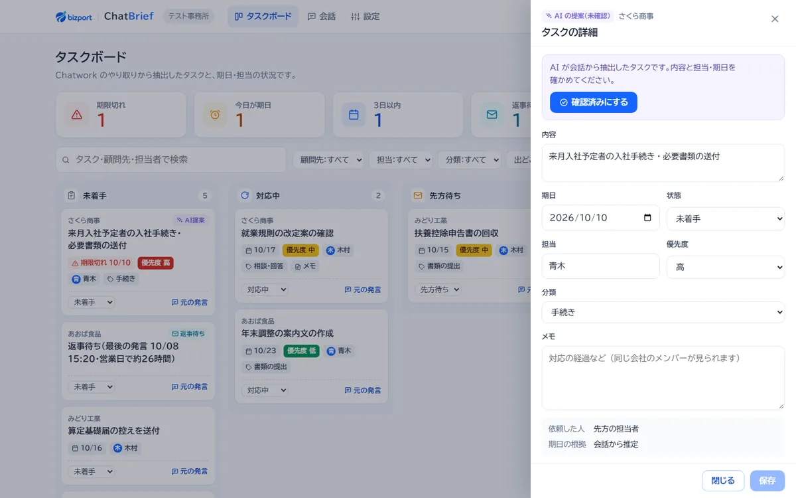
Task: Open the 状態 dropdown showing 未着手
Action: [725, 218]
